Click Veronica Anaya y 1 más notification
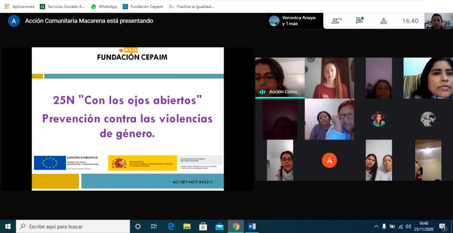453x233 pixels. pos(295,21)
